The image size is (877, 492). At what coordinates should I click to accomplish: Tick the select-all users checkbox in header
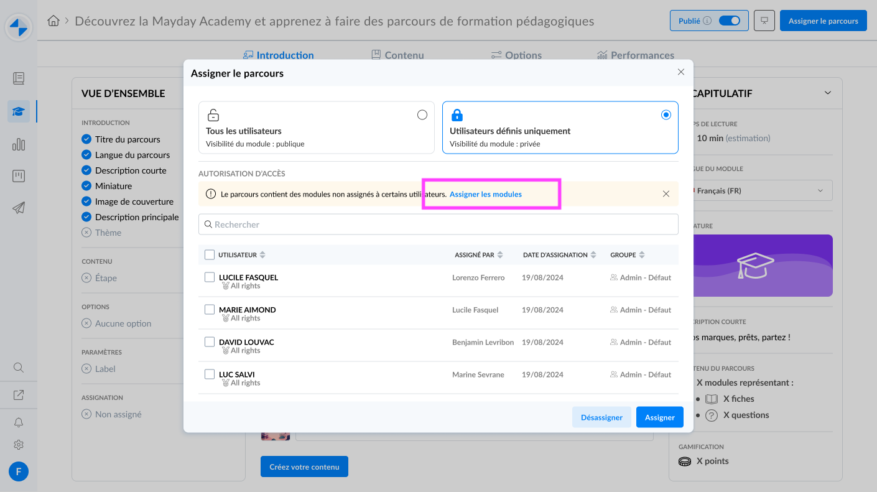pos(210,254)
